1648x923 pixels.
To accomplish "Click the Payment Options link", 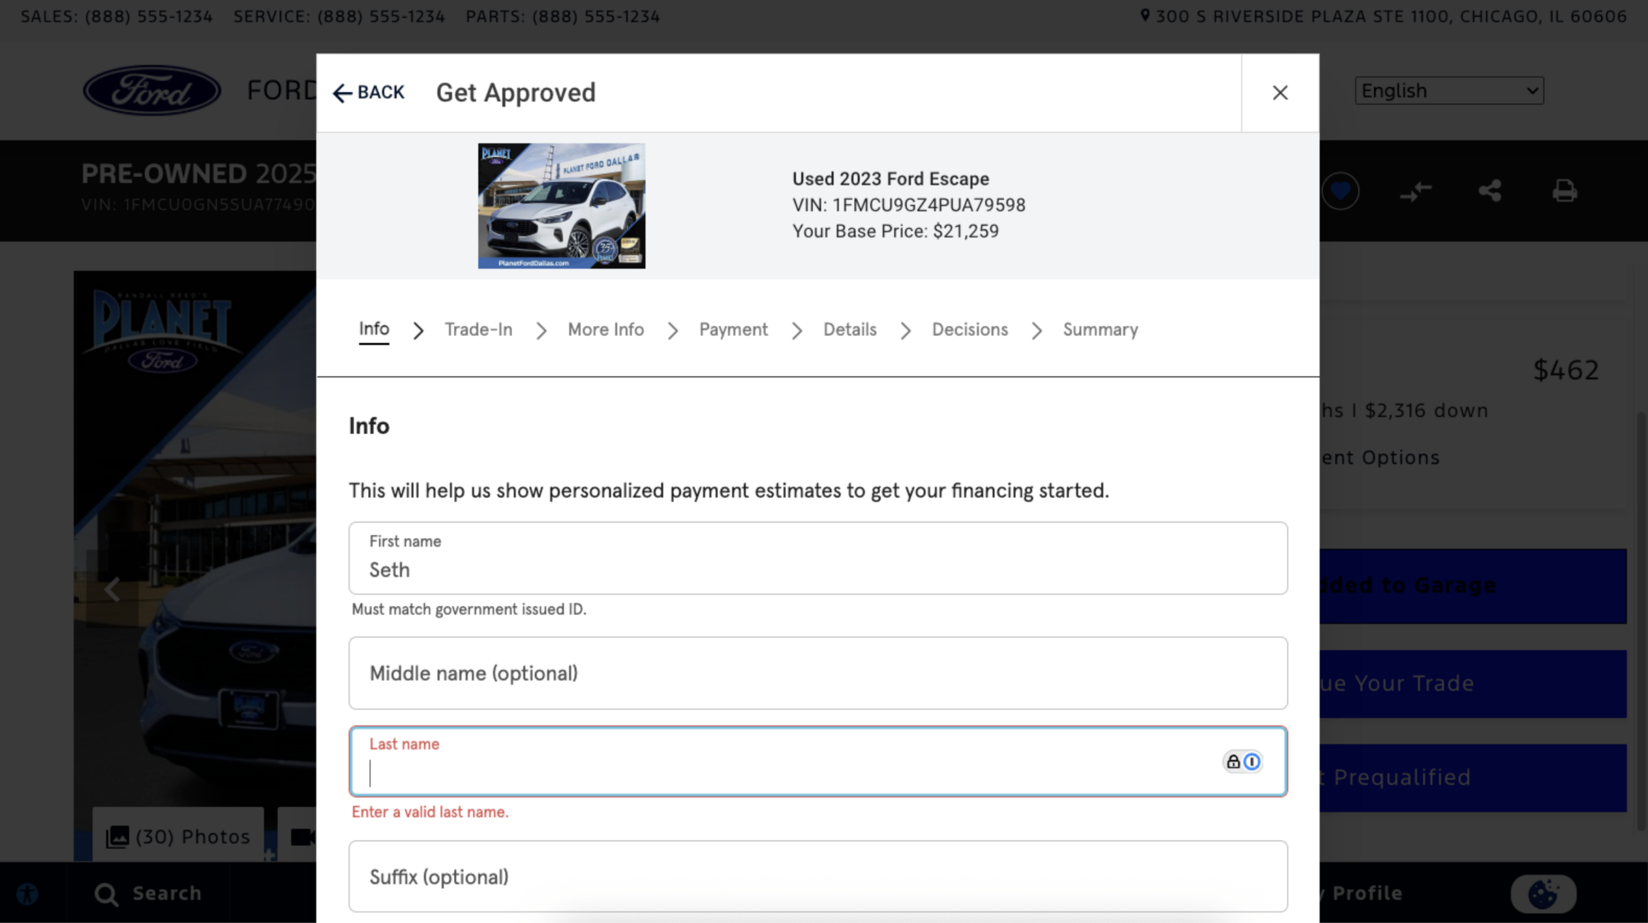I will pyautogui.click(x=1380, y=458).
